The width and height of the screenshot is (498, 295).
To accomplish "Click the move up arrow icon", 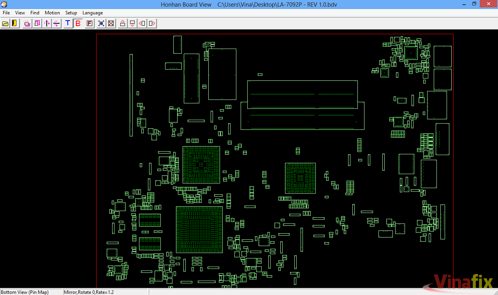I will (123, 23).
